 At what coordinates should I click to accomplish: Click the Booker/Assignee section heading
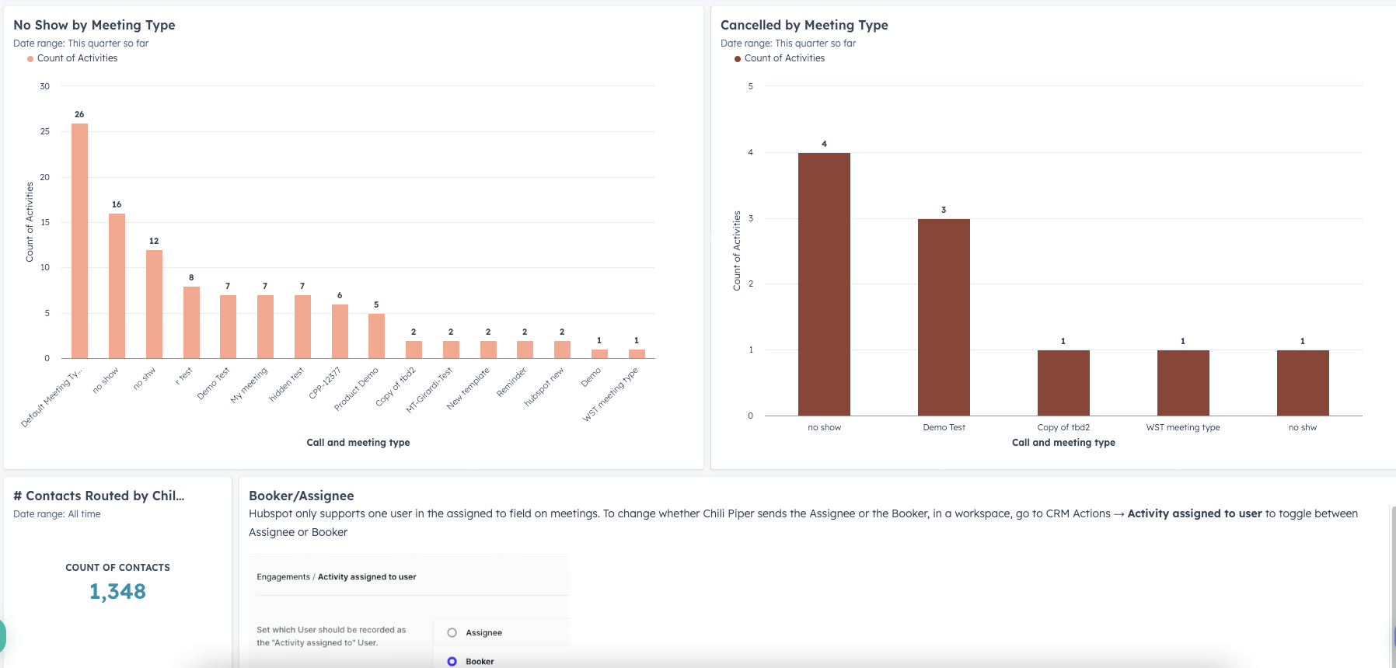pyautogui.click(x=302, y=496)
